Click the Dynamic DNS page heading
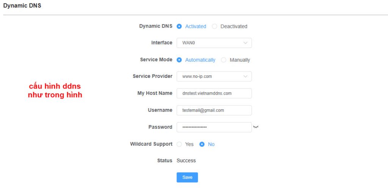 point(22,6)
